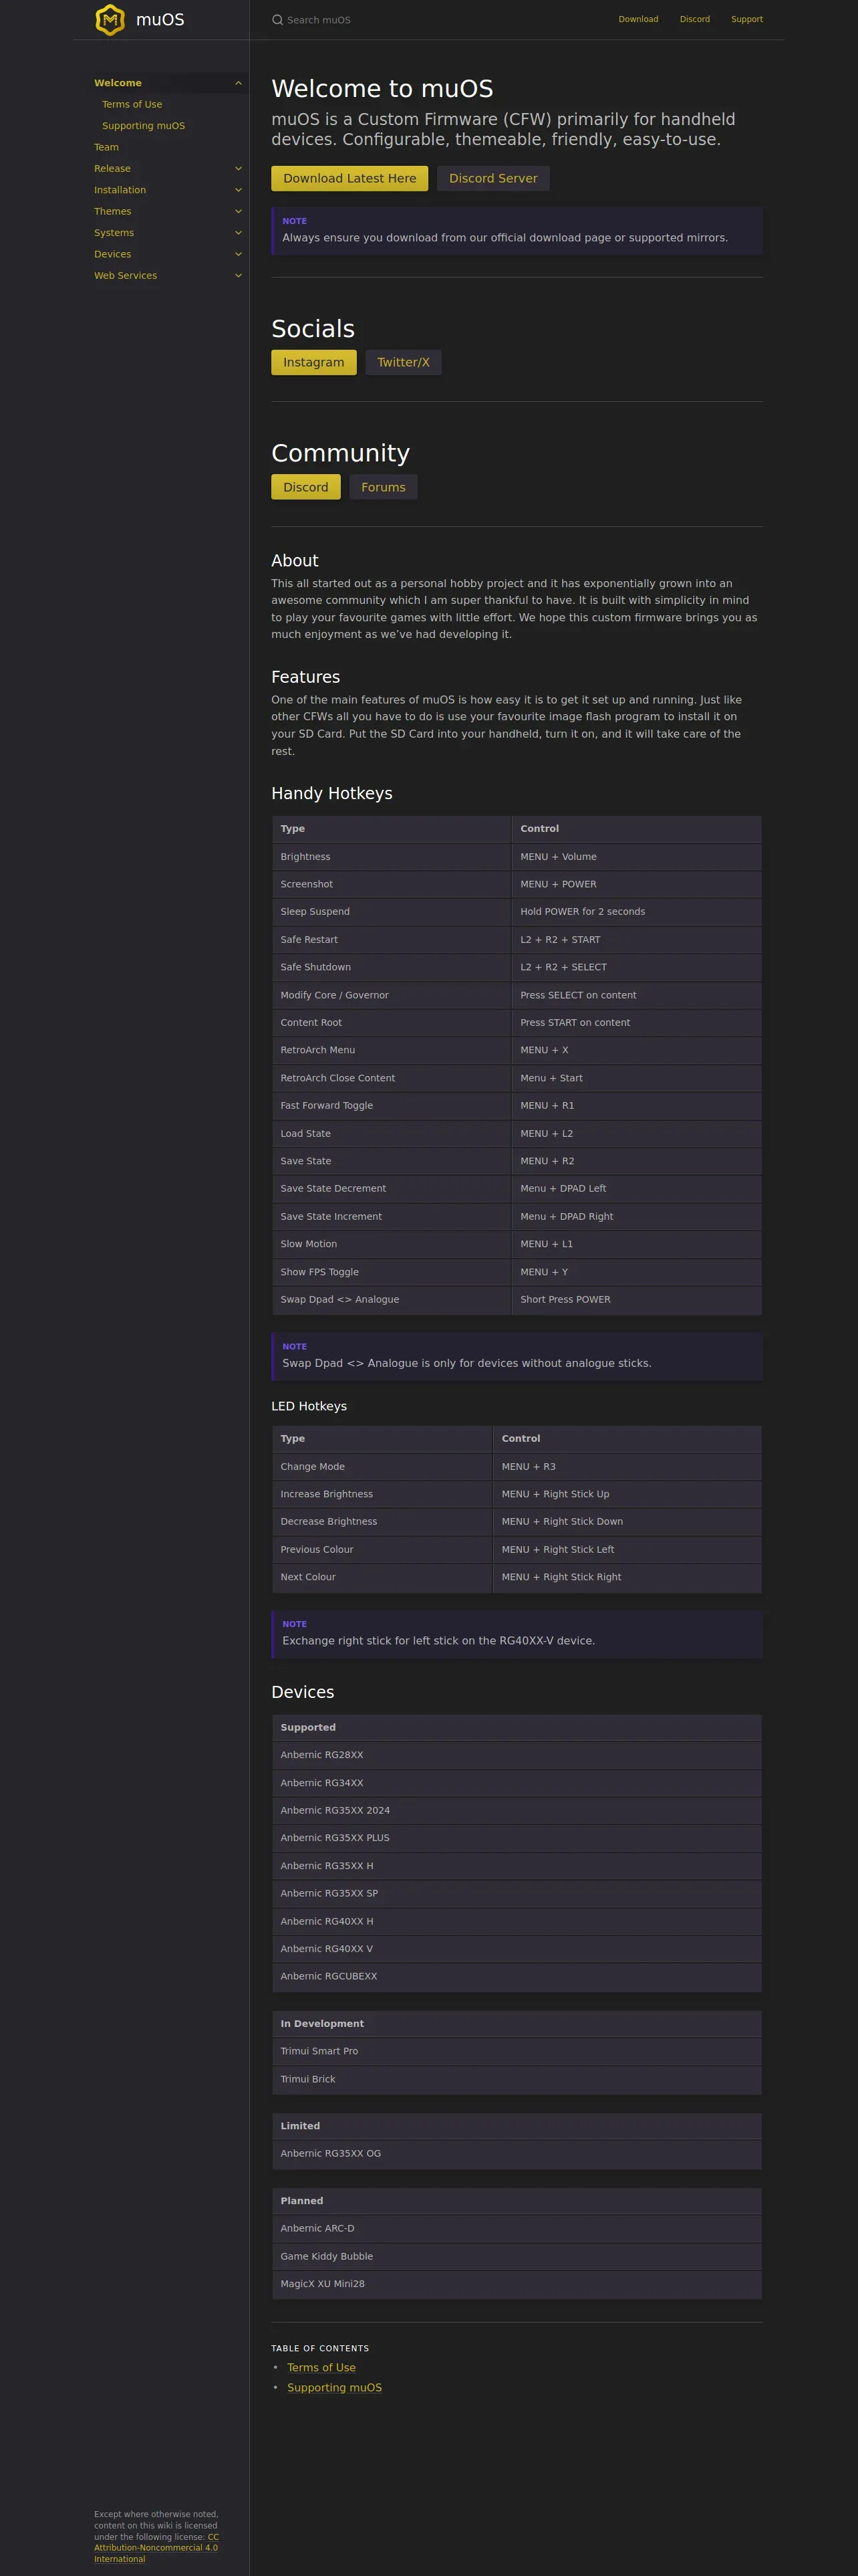The height and width of the screenshot is (2576, 858).
Task: Visit the Forums community button
Action: 382,488
